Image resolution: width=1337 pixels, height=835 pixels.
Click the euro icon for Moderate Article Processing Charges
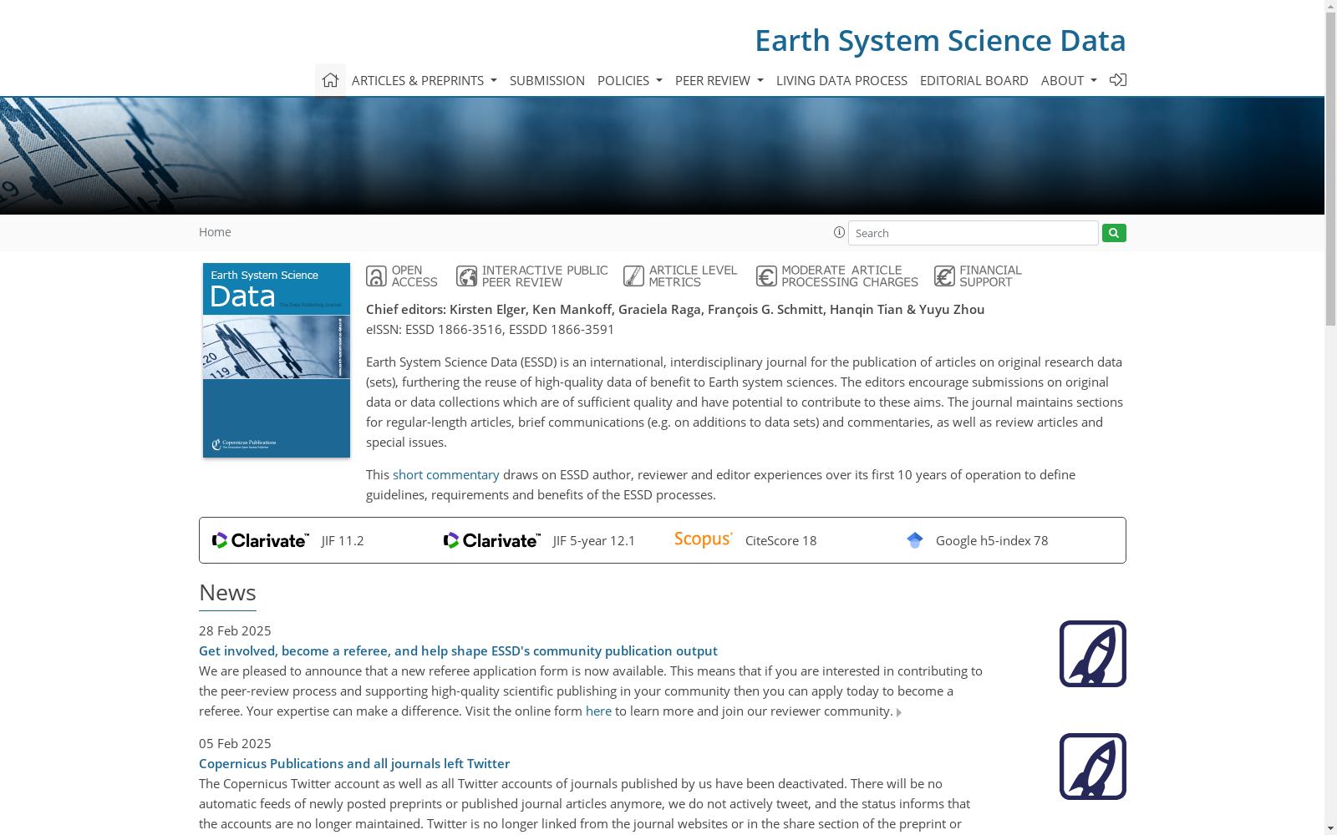[766, 276]
